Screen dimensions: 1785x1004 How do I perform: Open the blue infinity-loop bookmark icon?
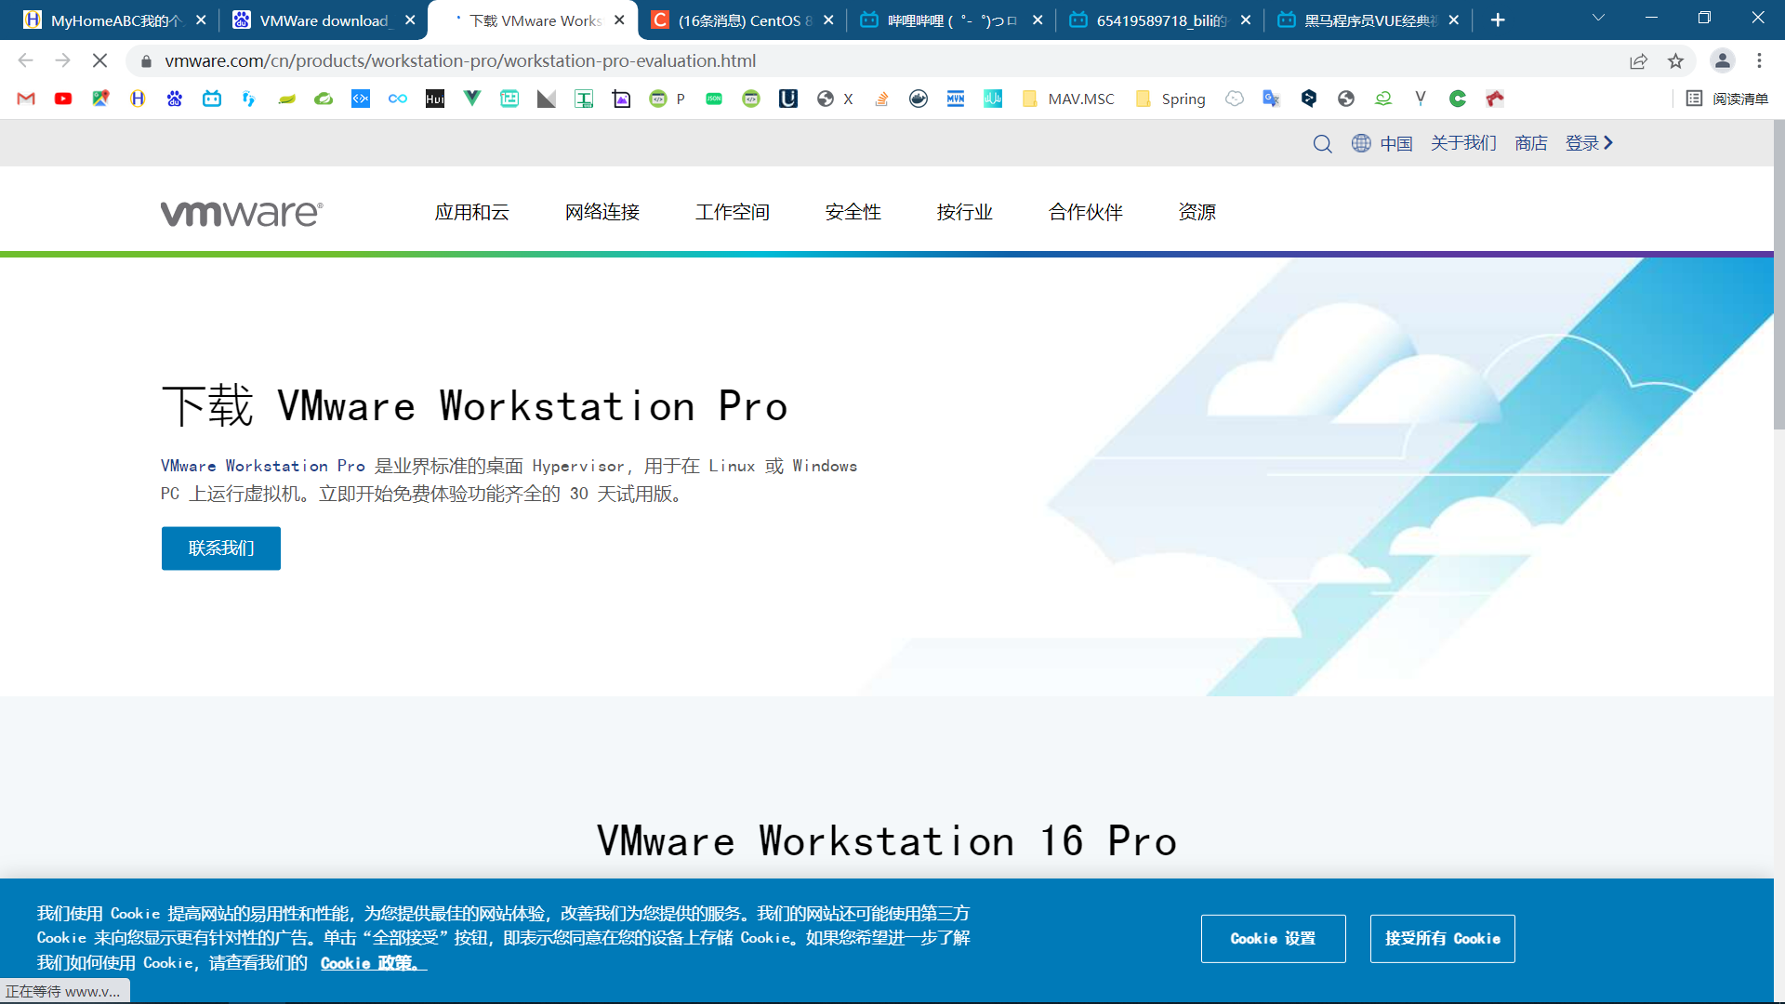(398, 99)
